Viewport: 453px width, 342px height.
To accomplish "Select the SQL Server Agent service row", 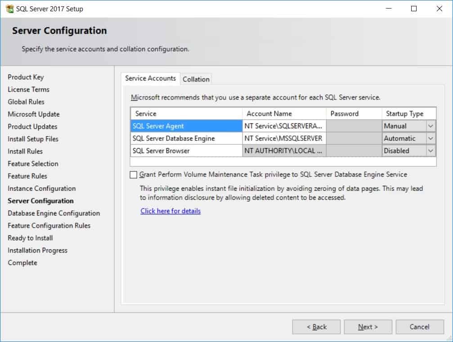I will click(186, 126).
